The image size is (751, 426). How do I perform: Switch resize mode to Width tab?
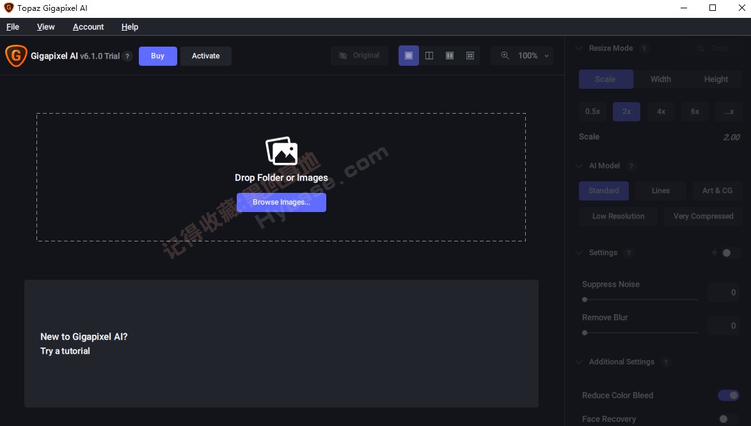coord(661,79)
